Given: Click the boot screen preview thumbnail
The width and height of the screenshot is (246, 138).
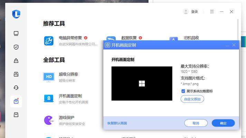Looking at the screenshot, I should click(x=142, y=83).
